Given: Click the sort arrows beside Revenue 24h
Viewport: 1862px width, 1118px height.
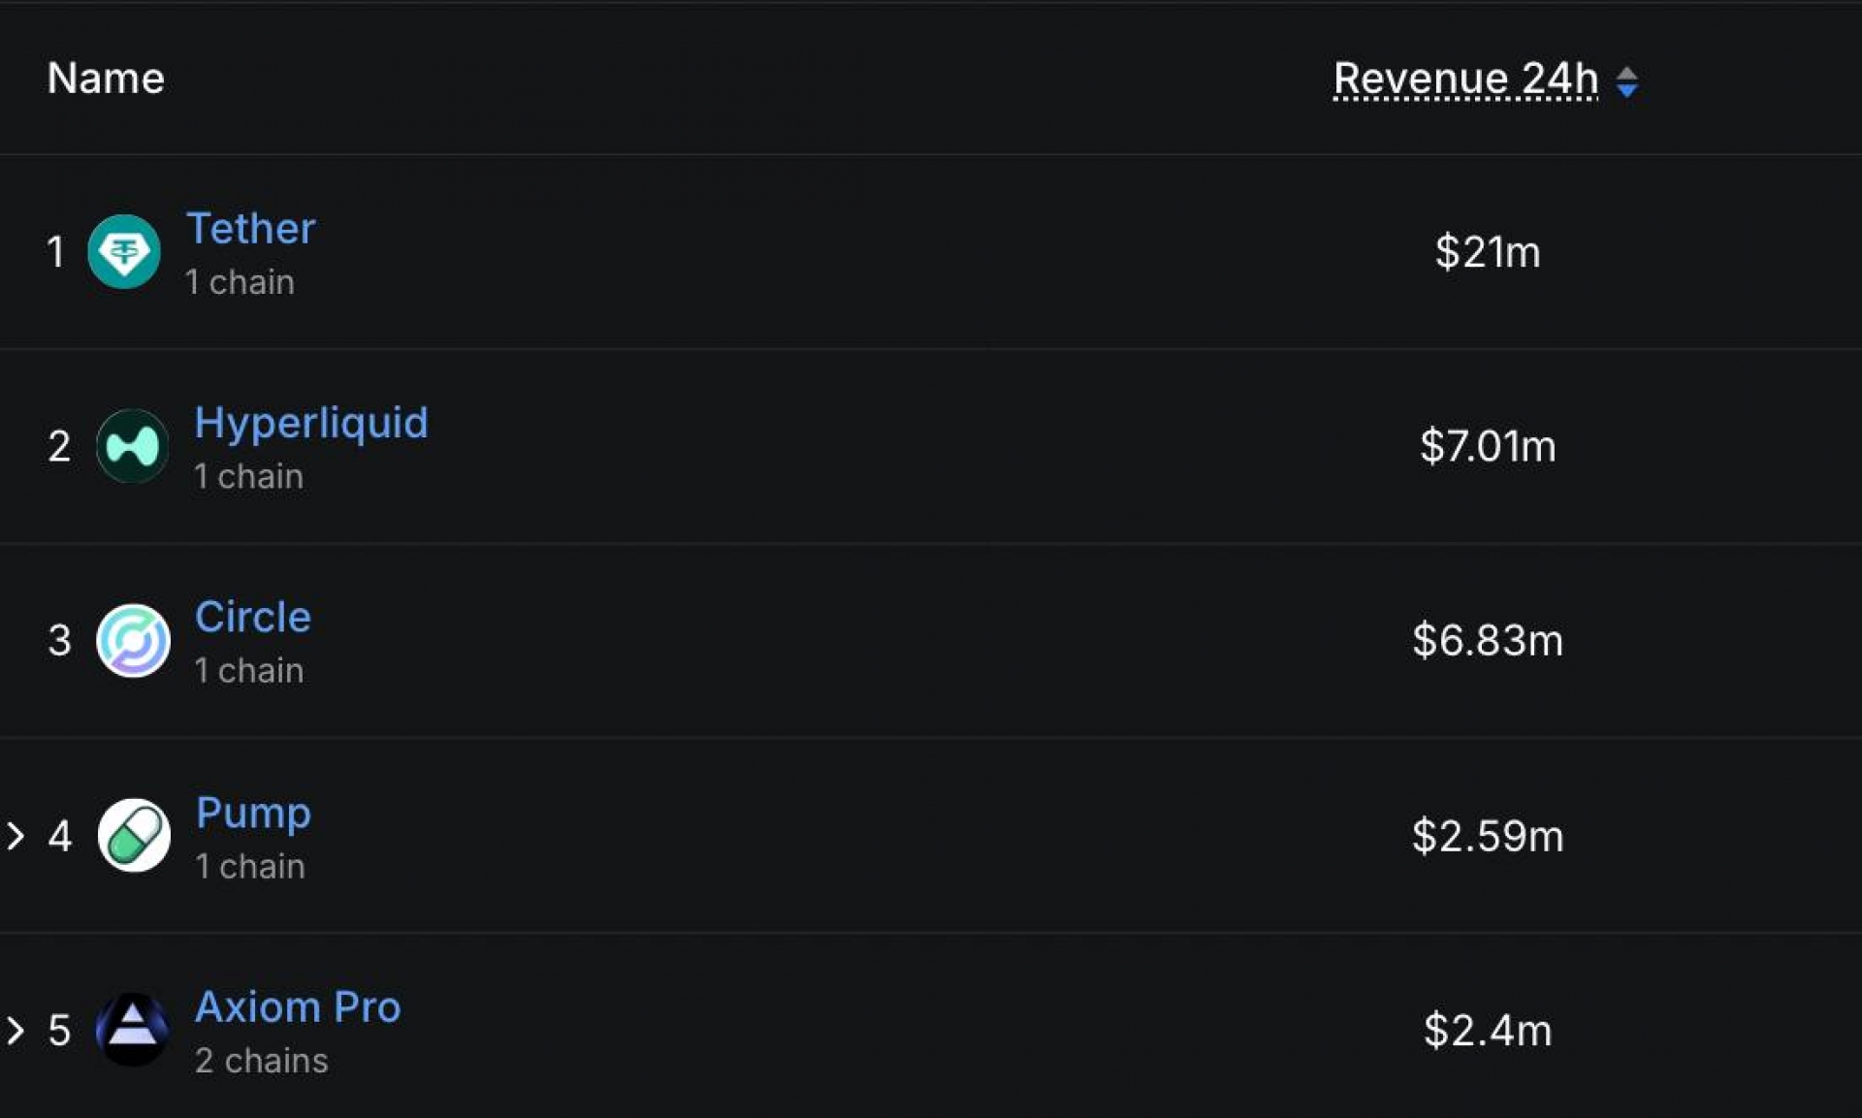Looking at the screenshot, I should coord(1626,82).
